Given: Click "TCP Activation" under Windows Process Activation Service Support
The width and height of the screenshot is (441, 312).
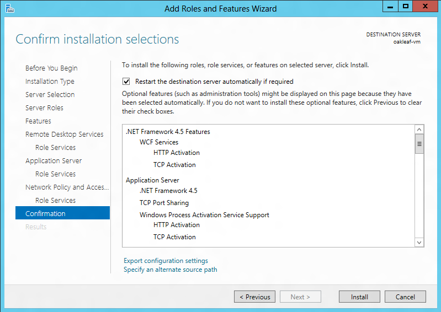Looking at the screenshot, I should pos(174,237).
